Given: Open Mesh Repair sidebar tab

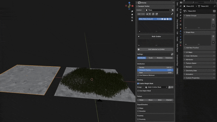Looking at the screenshot, I should pos(177,48).
